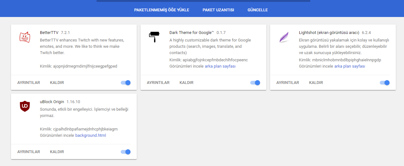Open Dark Theme's arka plan sayfası link
Image resolution: width=404 pixels, height=166 pixels.
[x=220, y=66]
